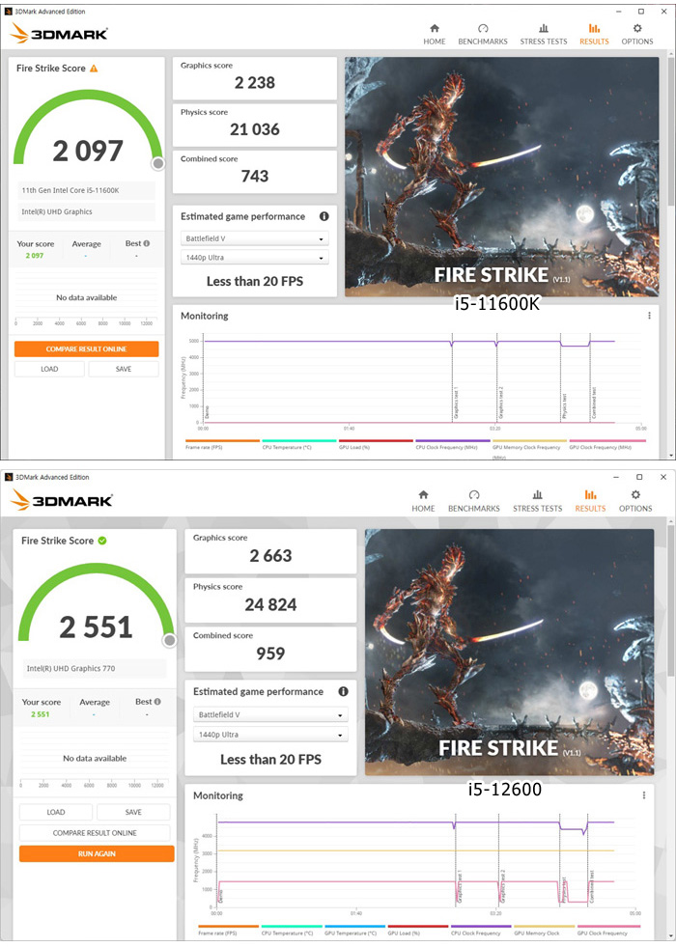Click SAVE in the i5-12600 result window

coord(133,812)
